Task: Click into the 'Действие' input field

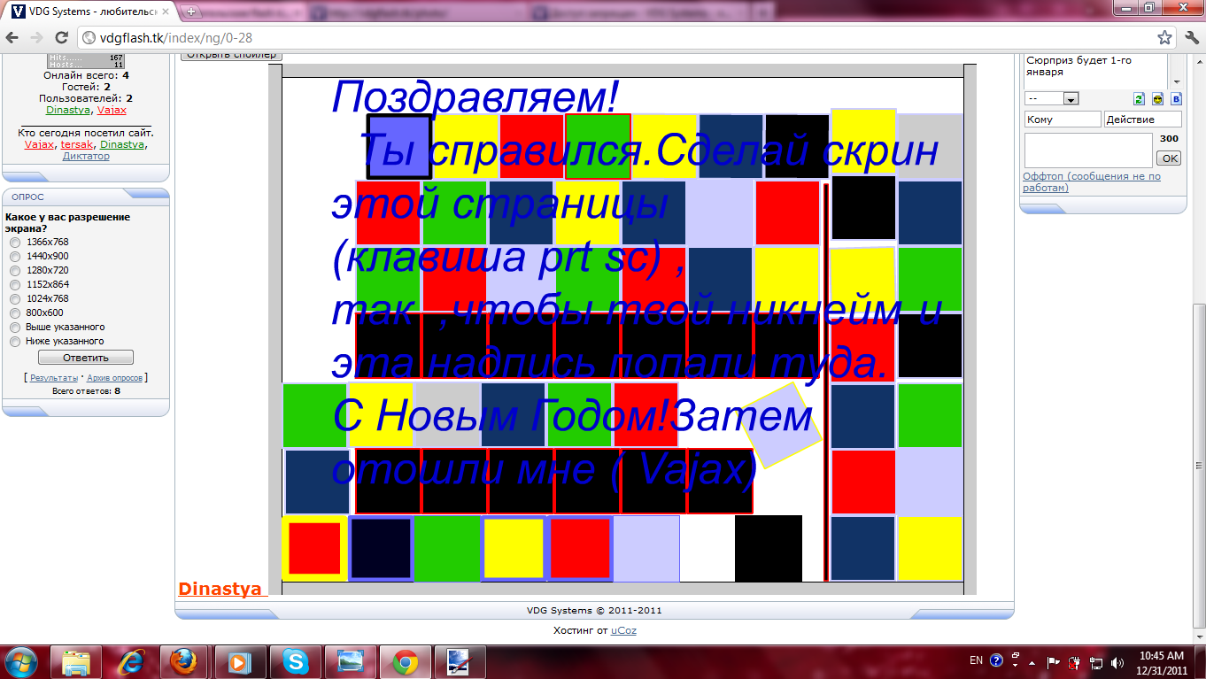Action: 1142,120
